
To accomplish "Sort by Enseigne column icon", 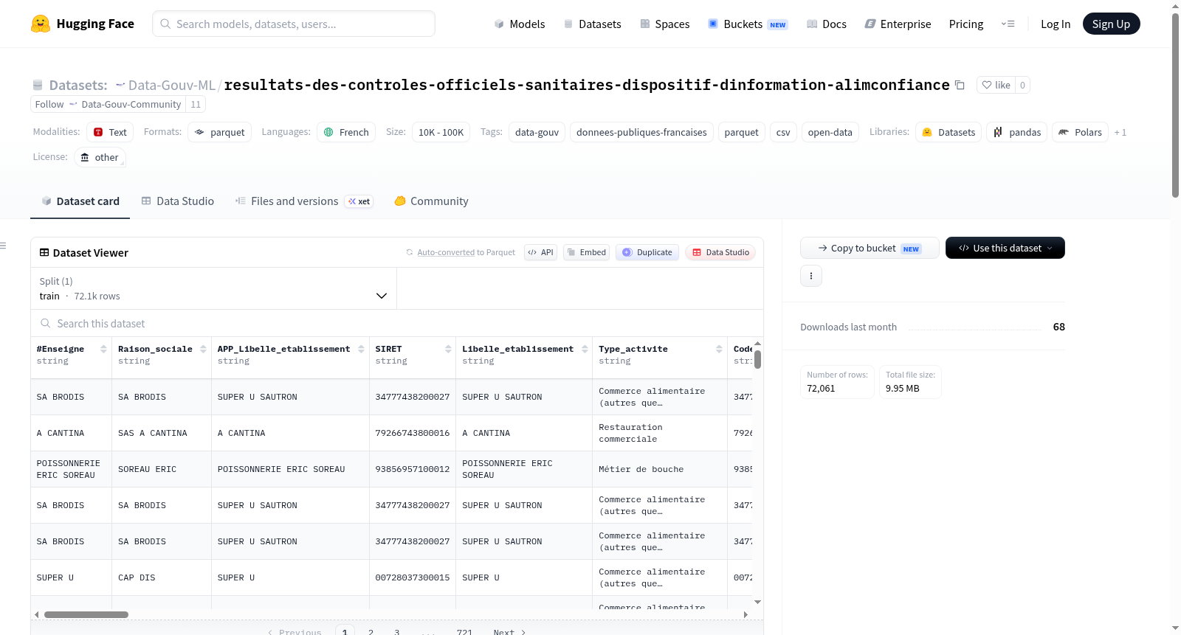I will tap(103, 349).
